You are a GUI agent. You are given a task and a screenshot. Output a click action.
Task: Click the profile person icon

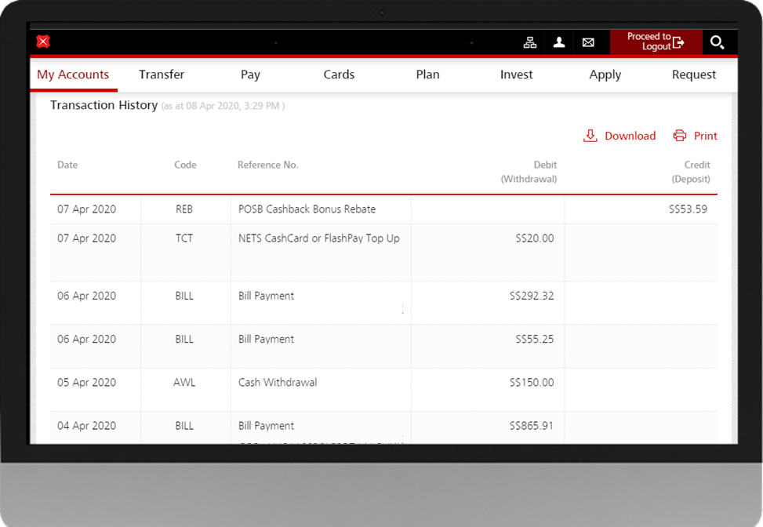[559, 42]
